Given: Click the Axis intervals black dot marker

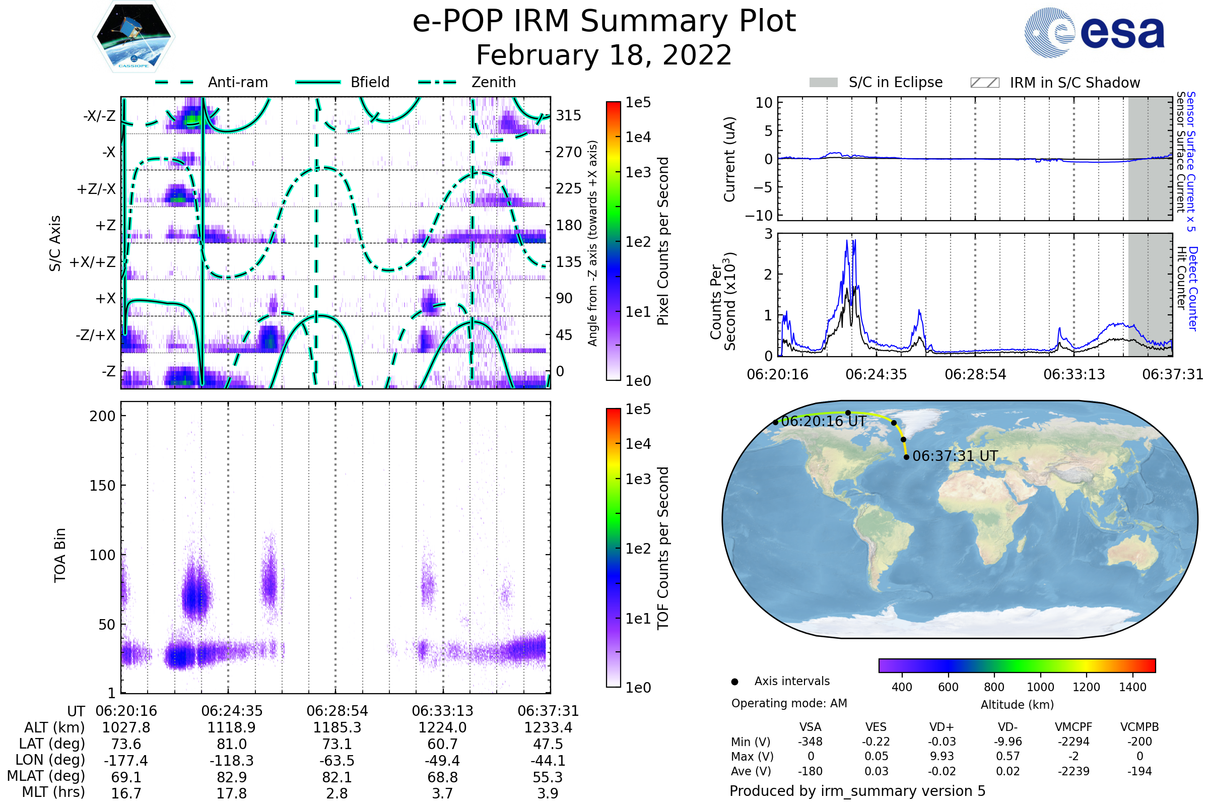Looking at the screenshot, I should (734, 682).
